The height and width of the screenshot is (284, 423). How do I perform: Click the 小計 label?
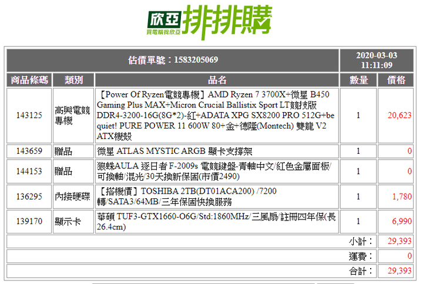click(x=361, y=241)
